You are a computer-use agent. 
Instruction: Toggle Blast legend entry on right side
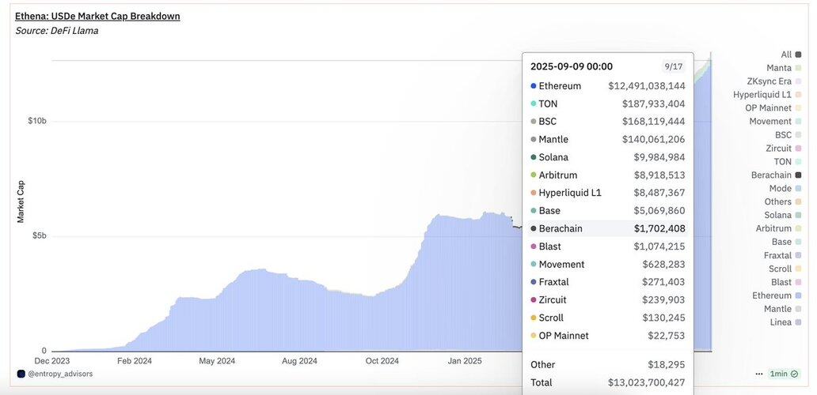(786, 282)
